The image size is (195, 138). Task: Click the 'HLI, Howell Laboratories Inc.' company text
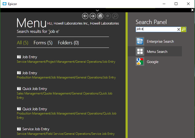tap(68, 23)
